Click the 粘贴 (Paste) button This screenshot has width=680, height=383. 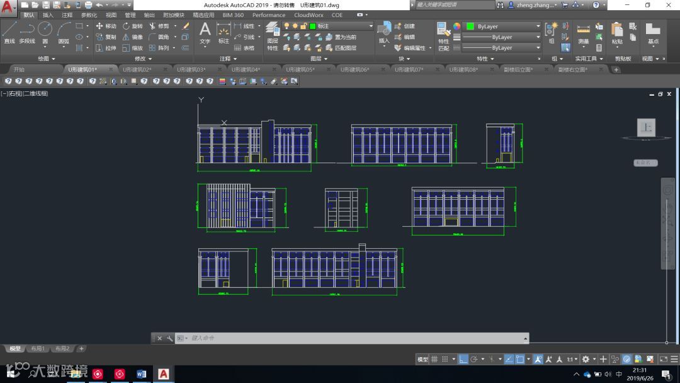pyautogui.click(x=617, y=33)
